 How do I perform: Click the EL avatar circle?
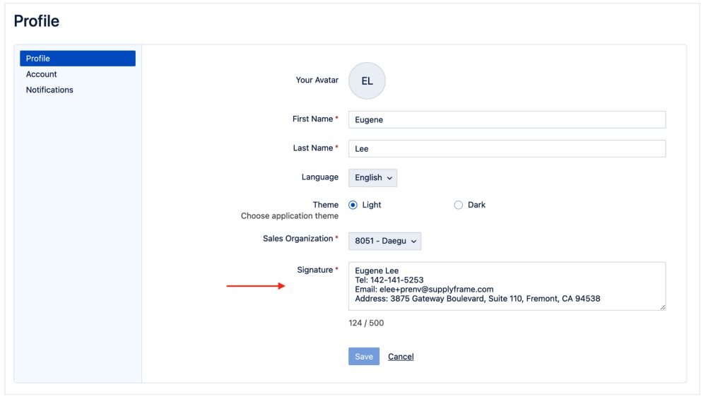(367, 81)
